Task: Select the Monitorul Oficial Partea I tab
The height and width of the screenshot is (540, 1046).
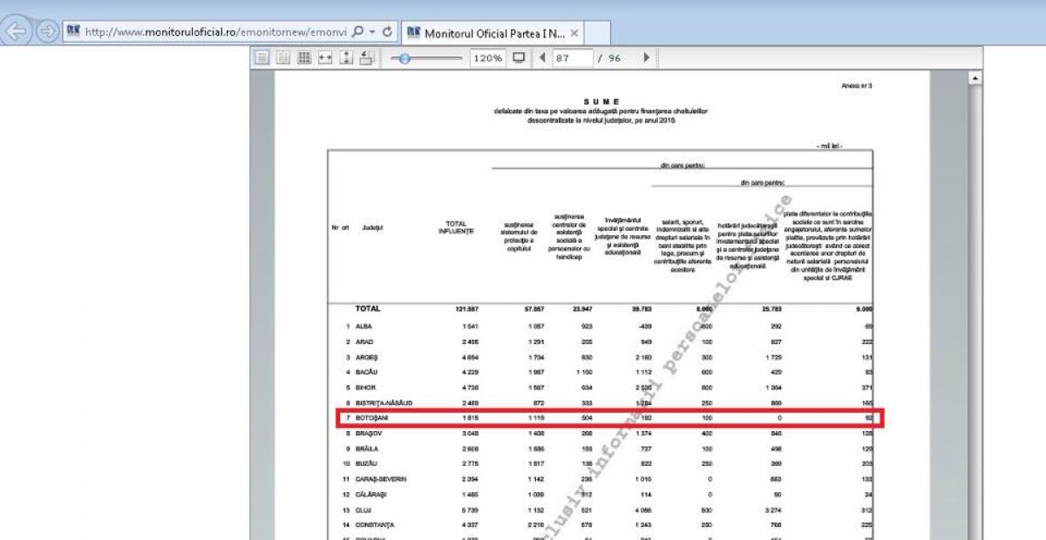Action: tap(493, 33)
